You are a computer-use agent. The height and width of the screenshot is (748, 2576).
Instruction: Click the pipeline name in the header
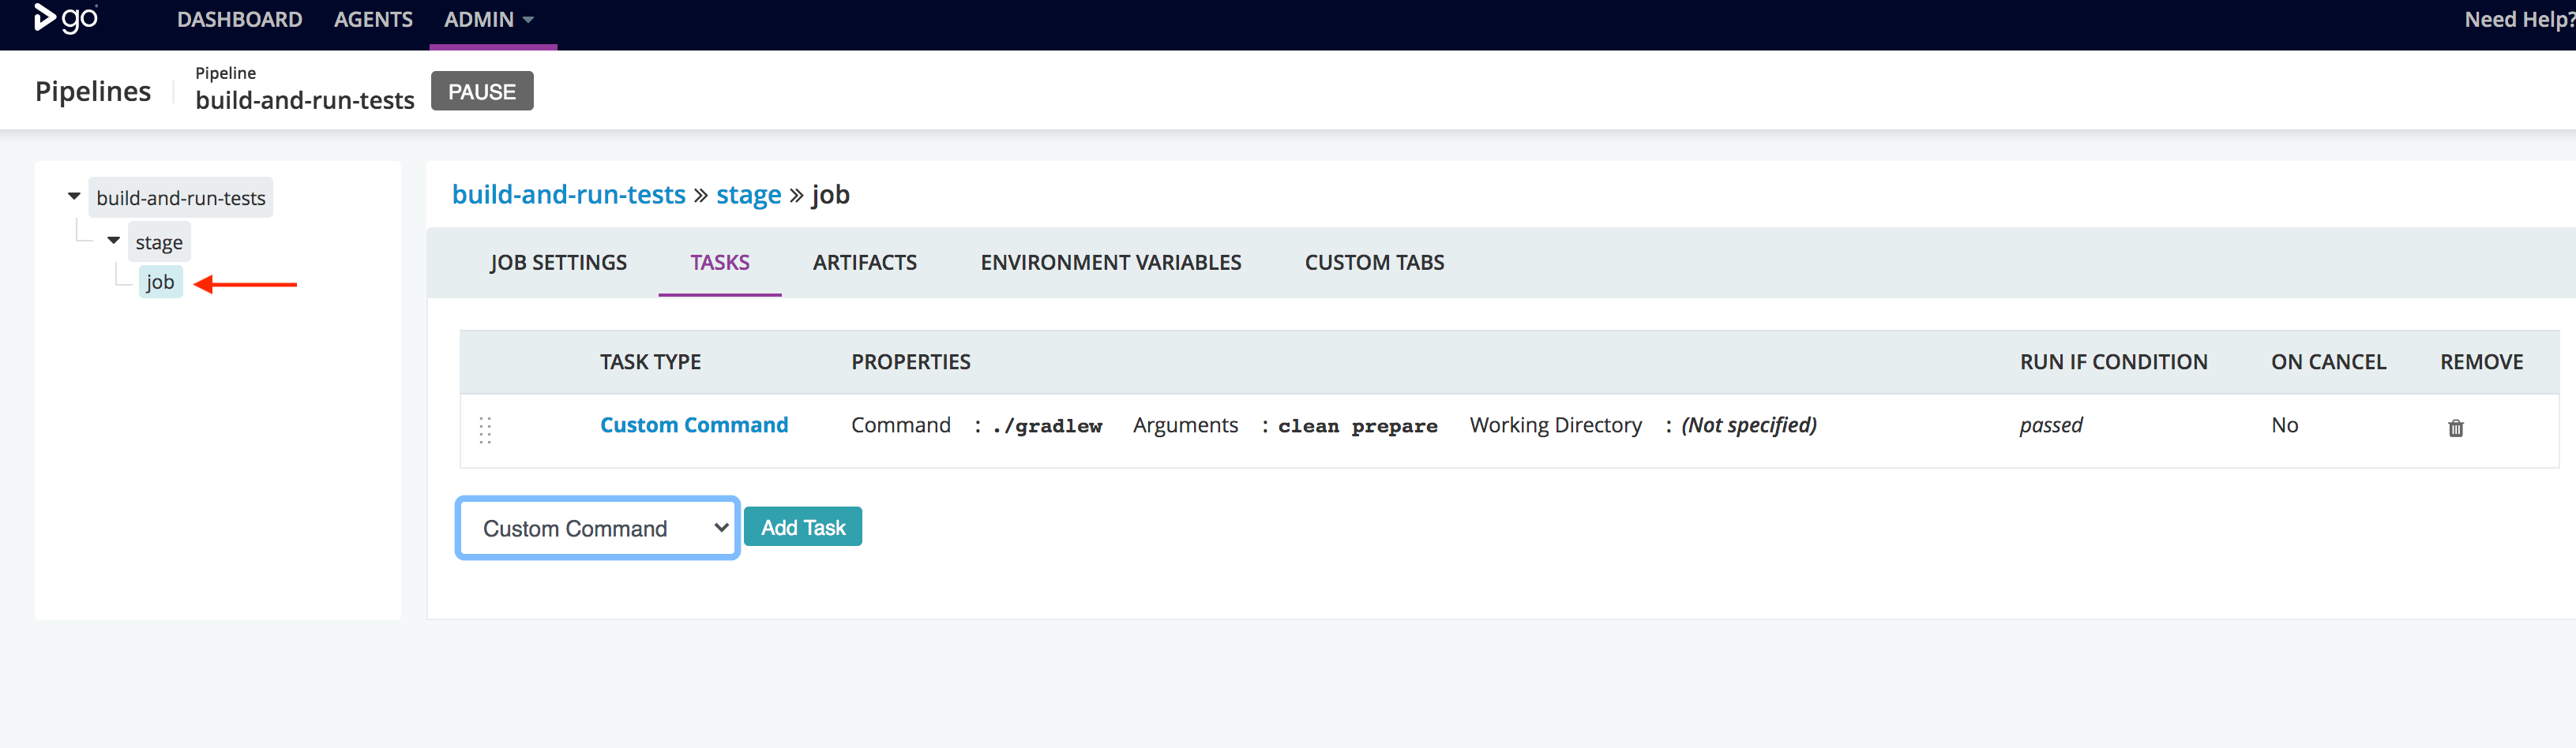coord(305,100)
